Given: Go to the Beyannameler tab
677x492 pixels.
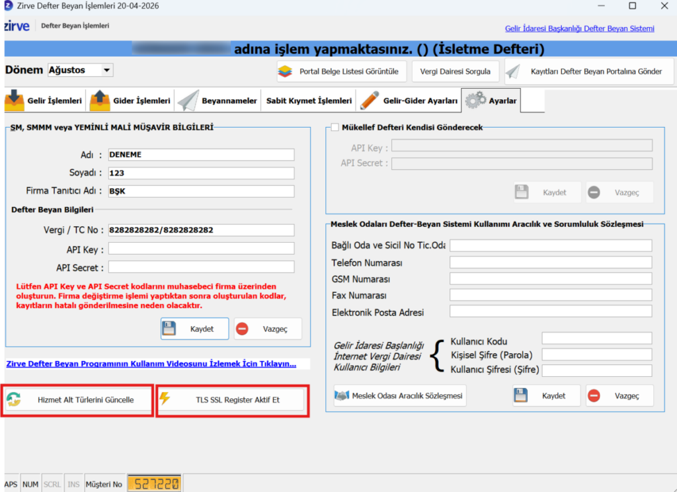Looking at the screenshot, I should pos(218,101).
